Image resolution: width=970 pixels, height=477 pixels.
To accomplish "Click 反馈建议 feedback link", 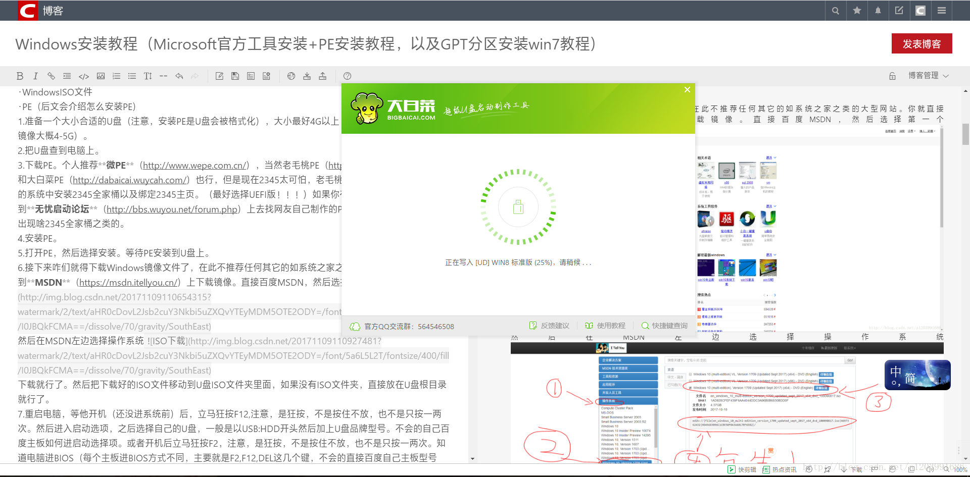I will [549, 326].
